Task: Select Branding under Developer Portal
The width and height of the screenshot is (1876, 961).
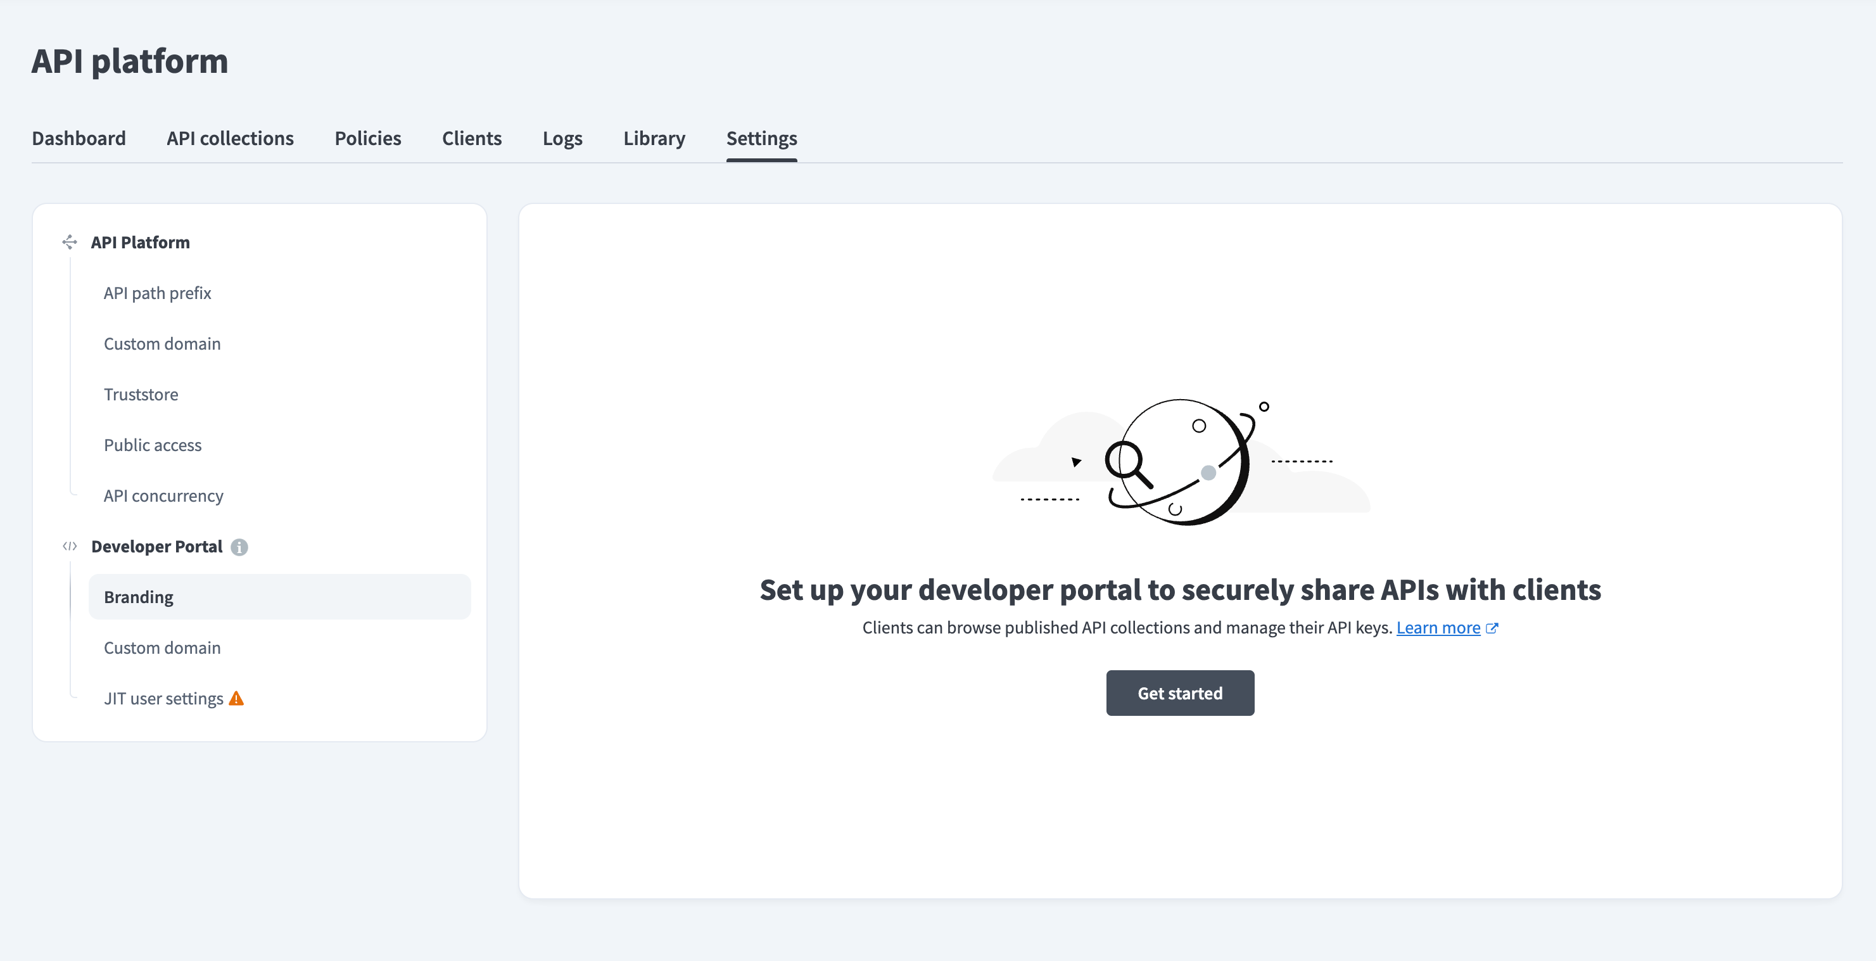Action: coord(138,596)
